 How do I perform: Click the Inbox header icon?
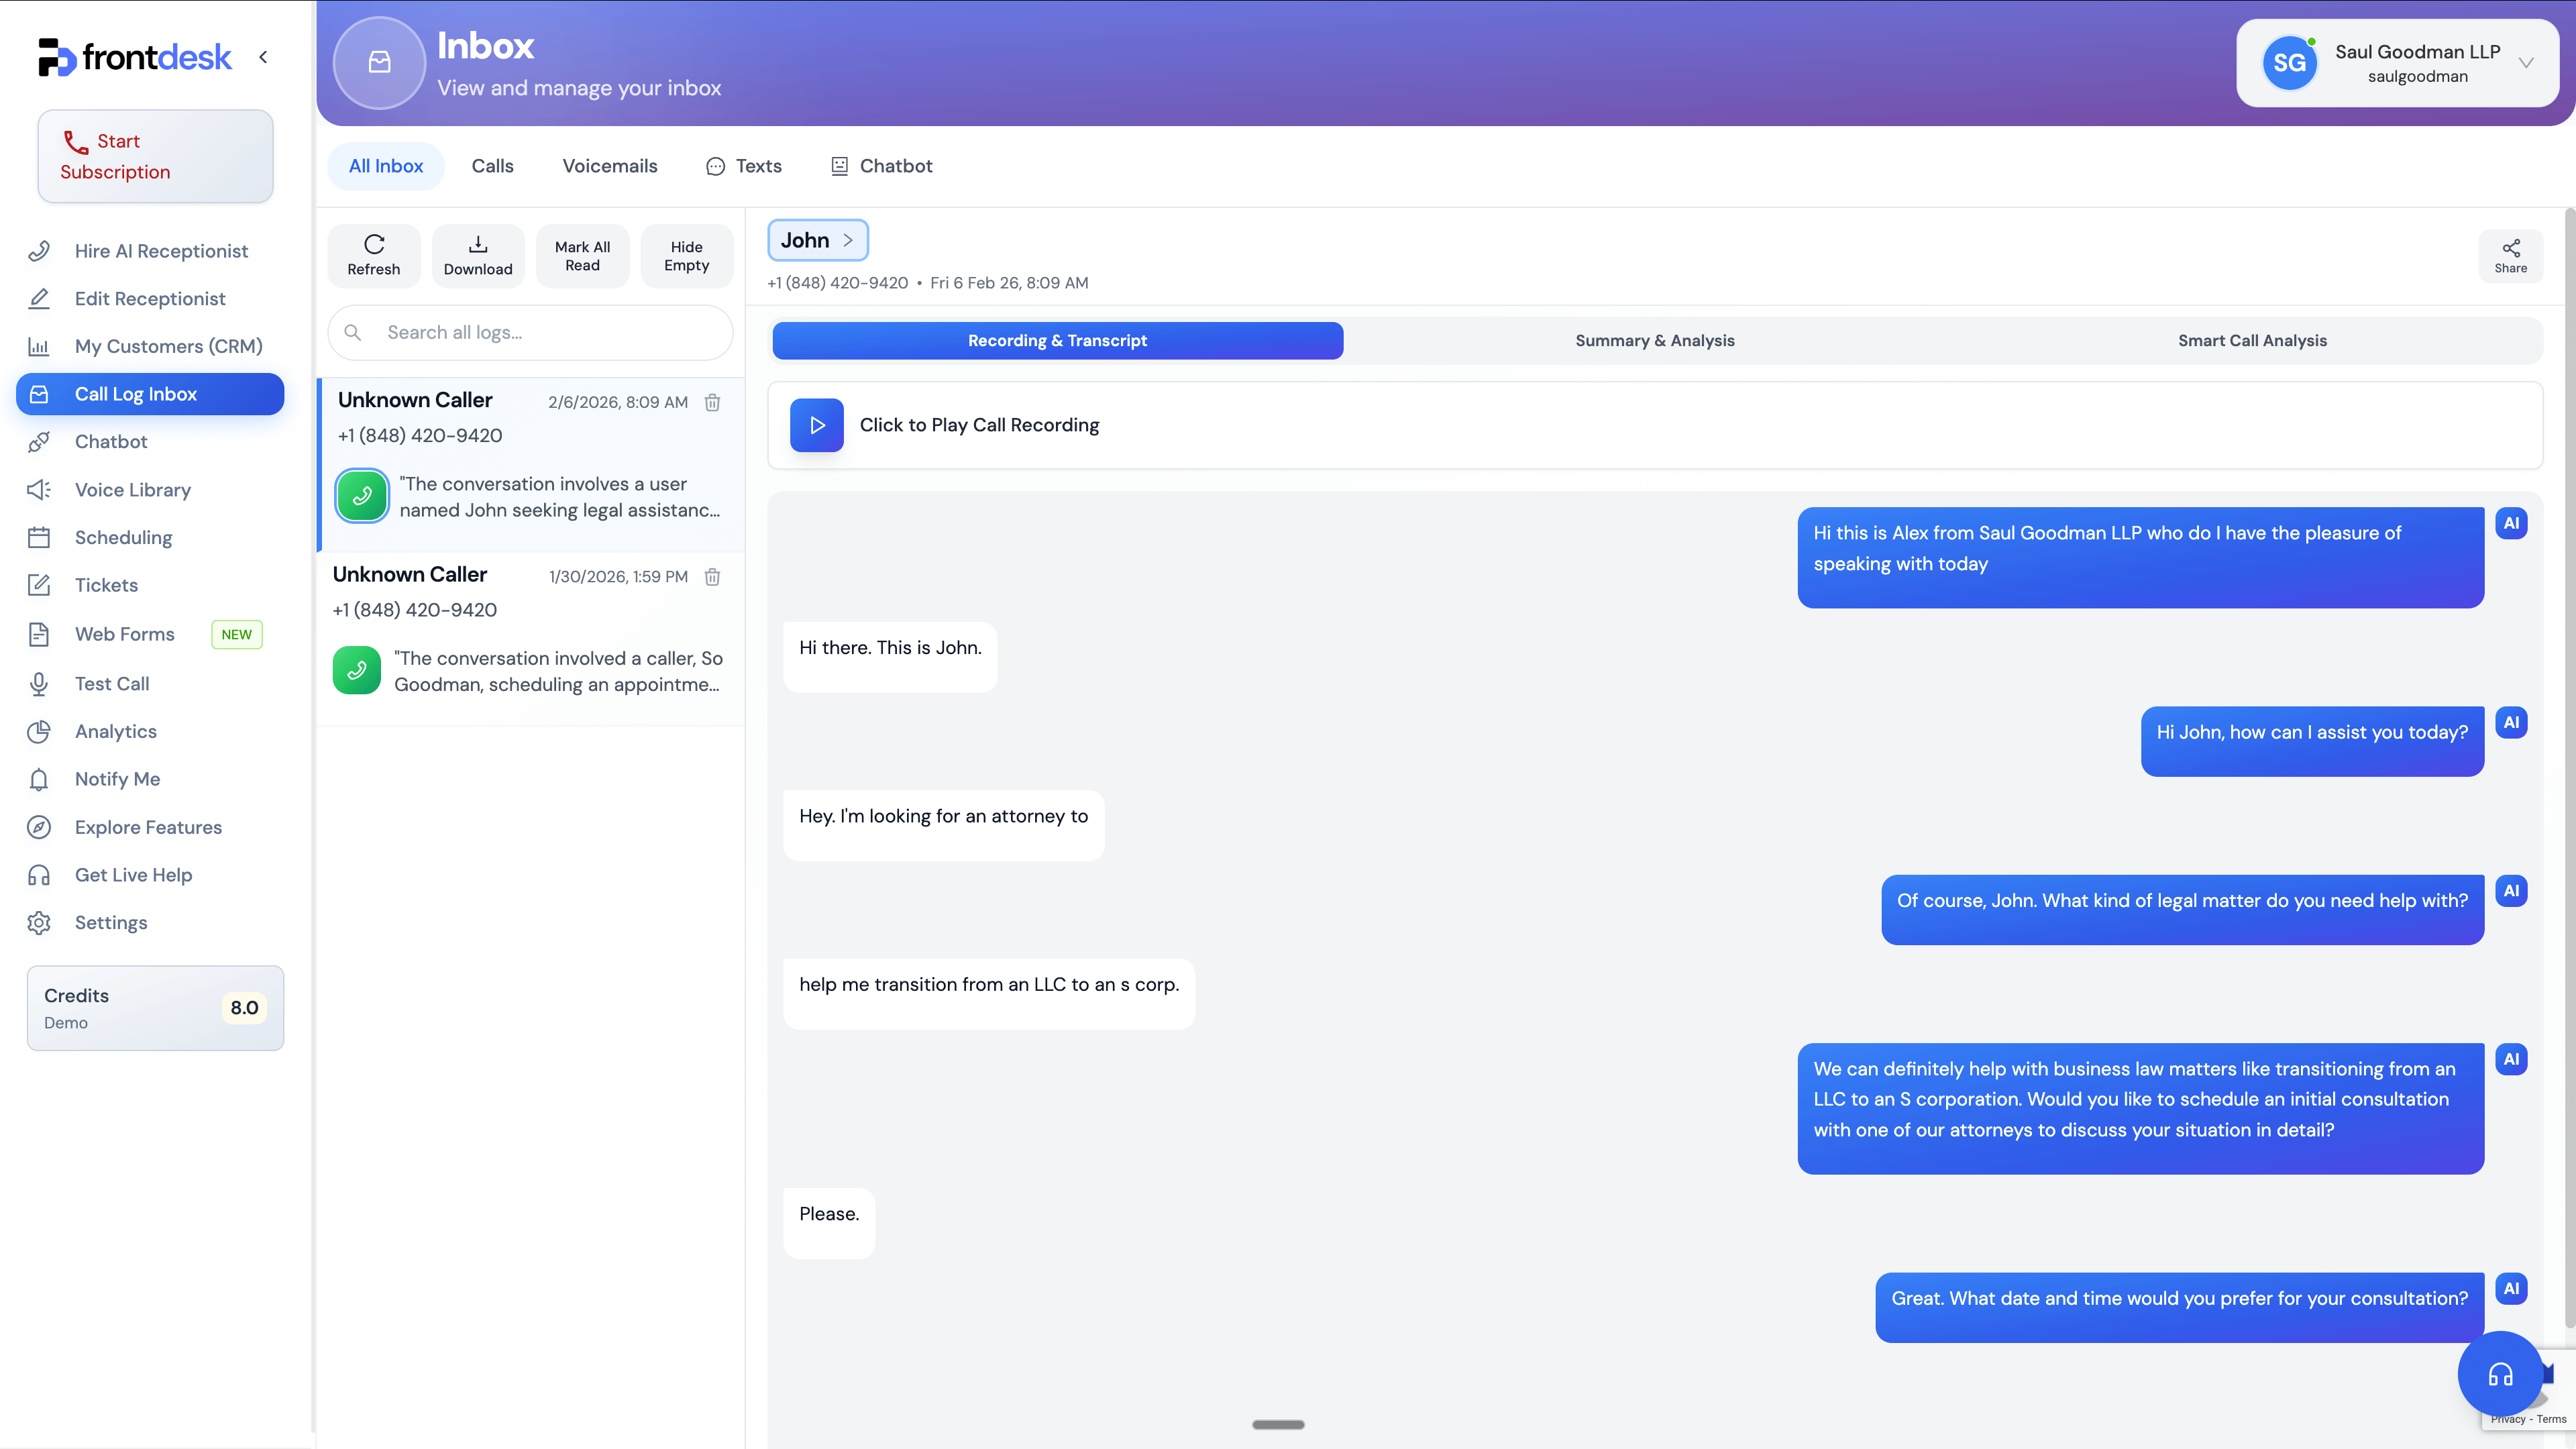pos(379,62)
